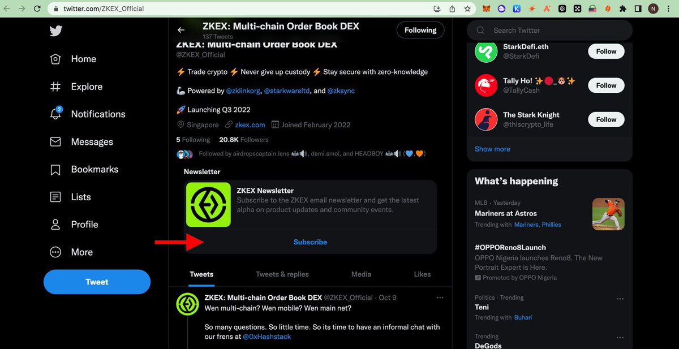This screenshot has height=349, width=679.
Task: Open the Phillies trending link
Action: pos(552,225)
